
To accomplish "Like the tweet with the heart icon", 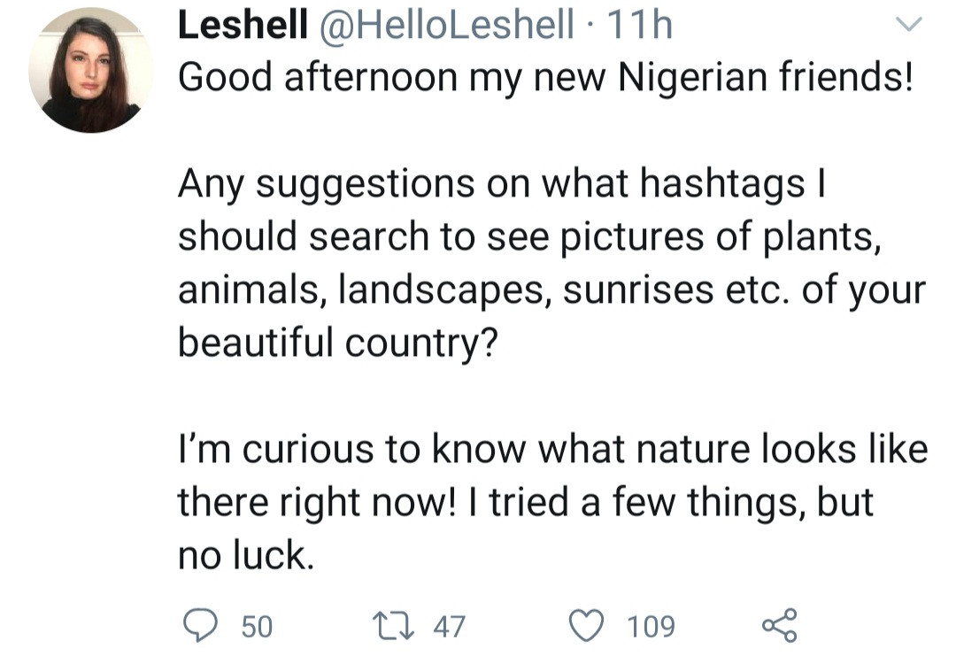I will tap(585, 626).
